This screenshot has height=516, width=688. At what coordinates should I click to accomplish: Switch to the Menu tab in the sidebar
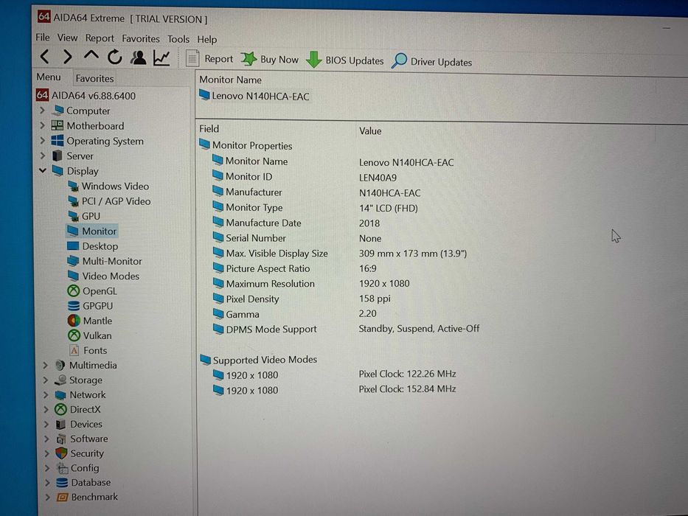[x=48, y=77]
